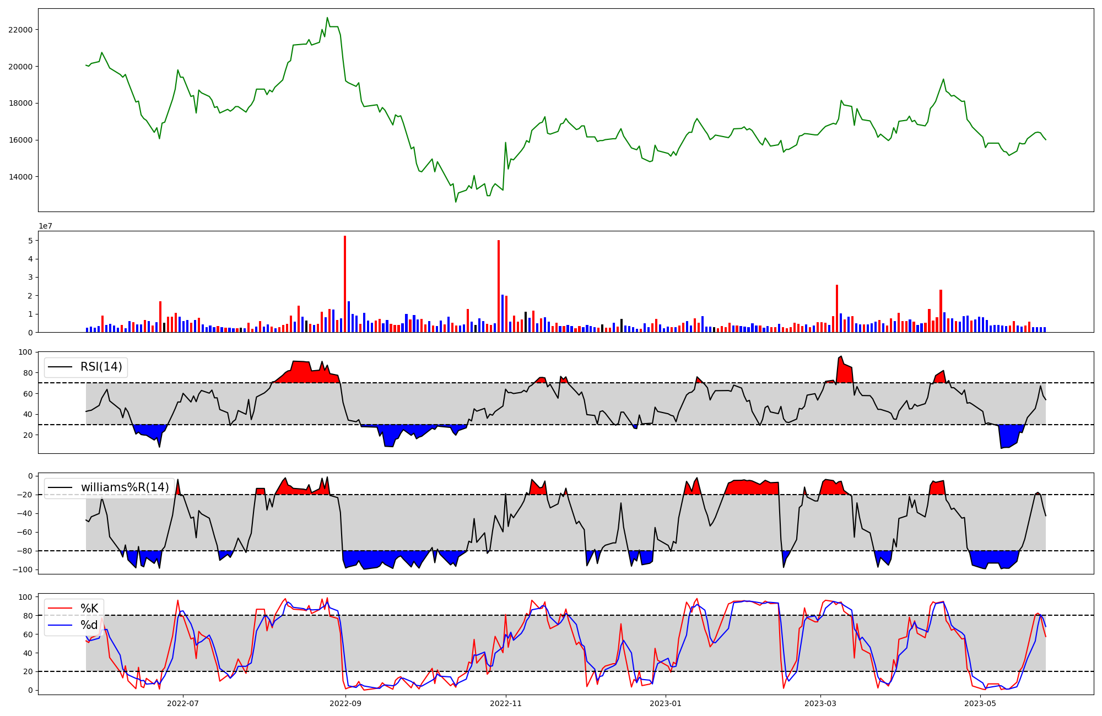The width and height of the screenshot is (1102, 716).
Task: Click the -100 Williams %R axis label
Action: (22, 569)
